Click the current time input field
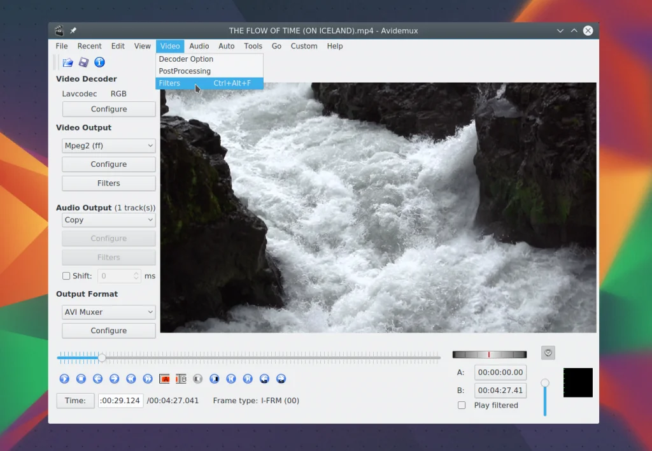The width and height of the screenshot is (652, 451). pos(121,401)
